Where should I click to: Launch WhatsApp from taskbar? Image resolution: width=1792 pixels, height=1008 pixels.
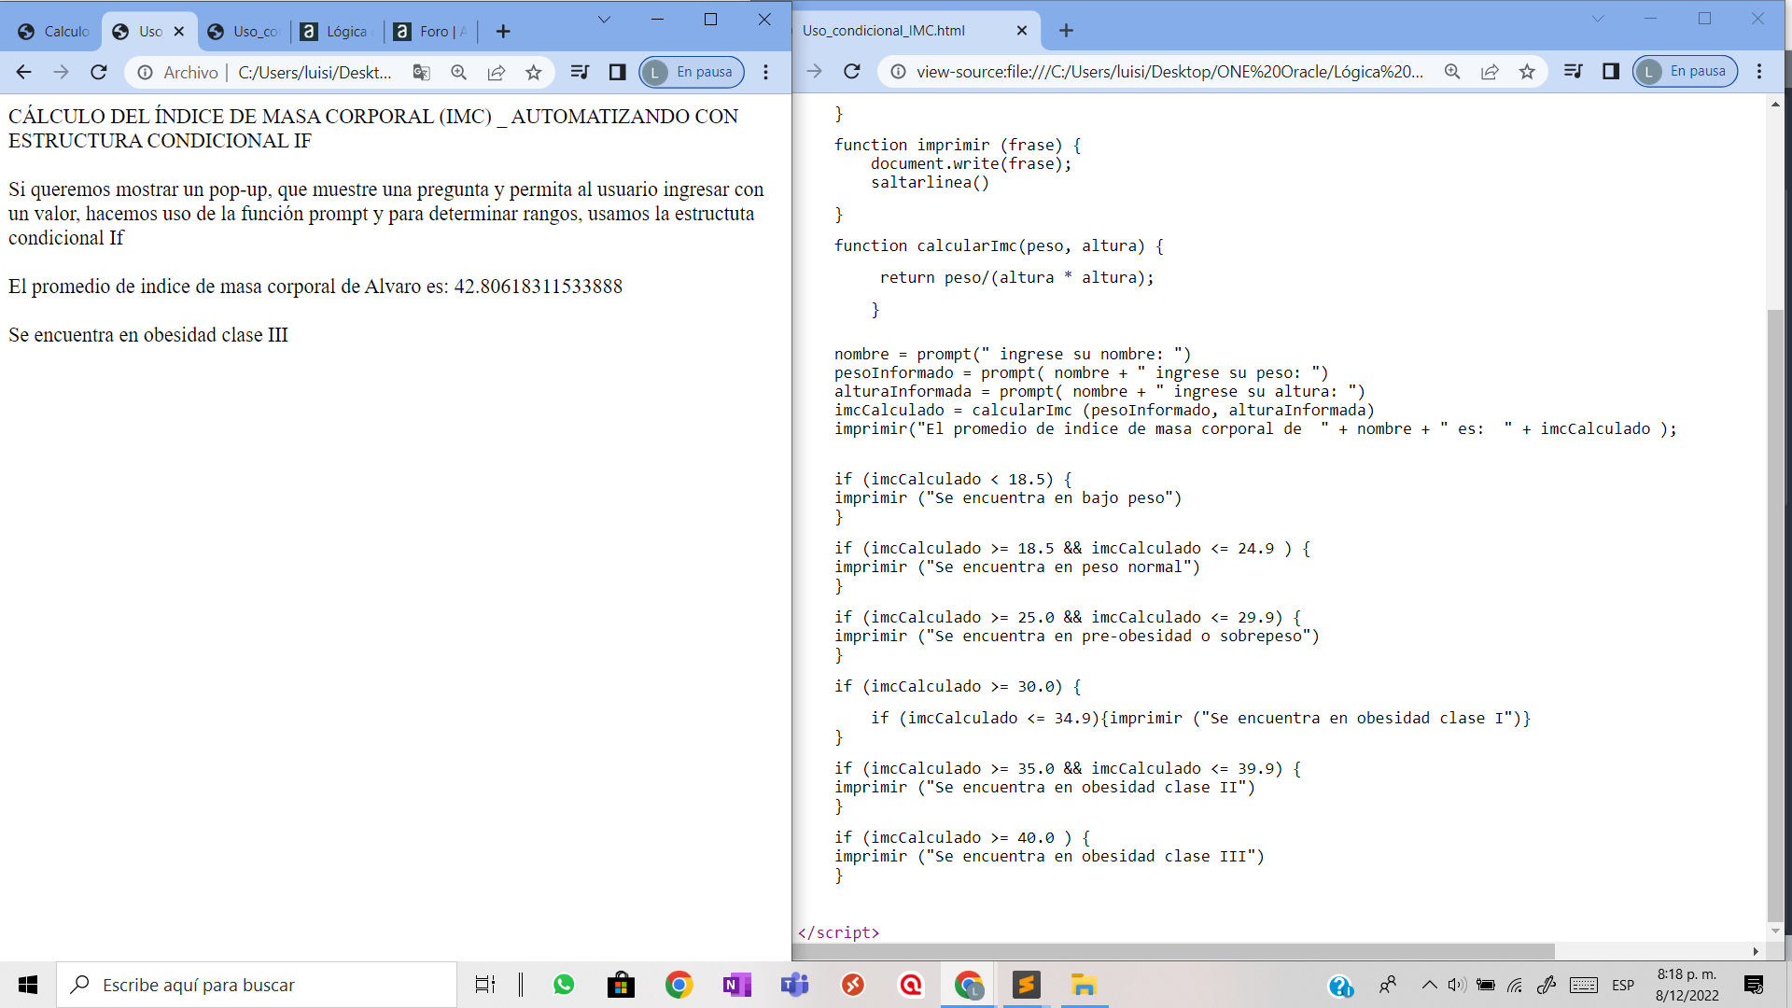[x=564, y=985]
